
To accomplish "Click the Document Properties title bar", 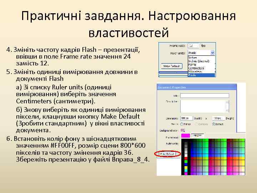I will (x=197, y=87).
